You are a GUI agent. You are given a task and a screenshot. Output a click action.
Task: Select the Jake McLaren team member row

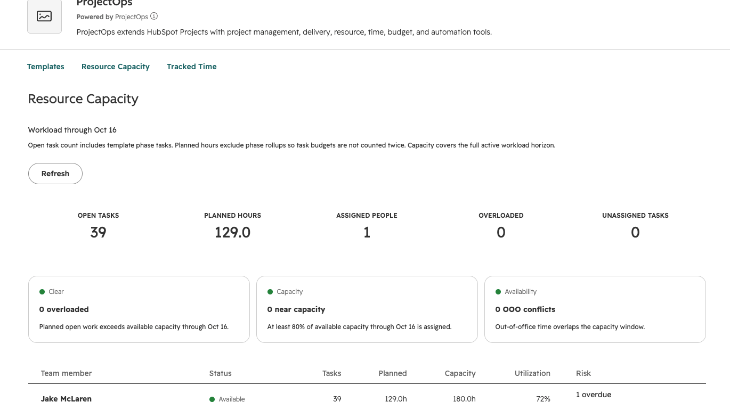click(367, 398)
